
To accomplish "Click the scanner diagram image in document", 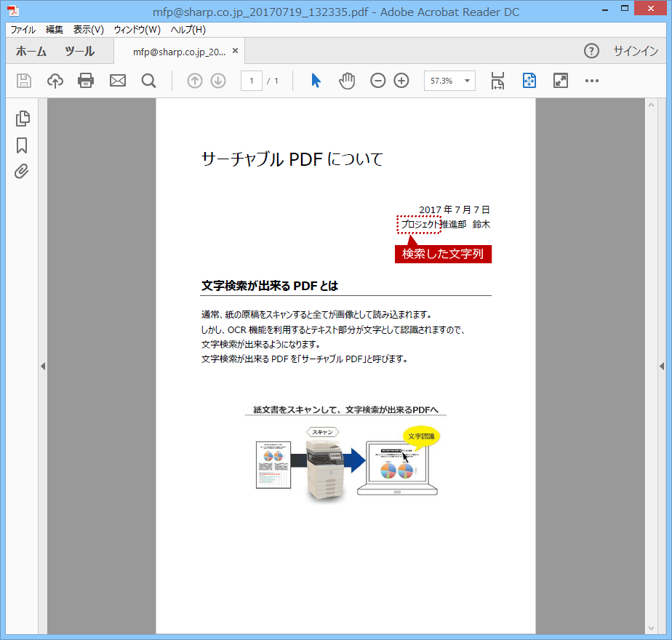I will click(x=347, y=464).
